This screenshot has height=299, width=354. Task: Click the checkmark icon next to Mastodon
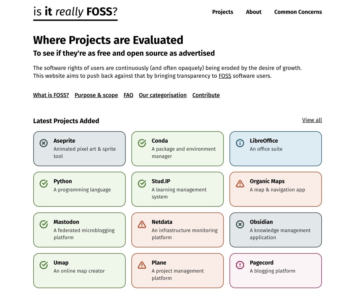(x=43, y=224)
